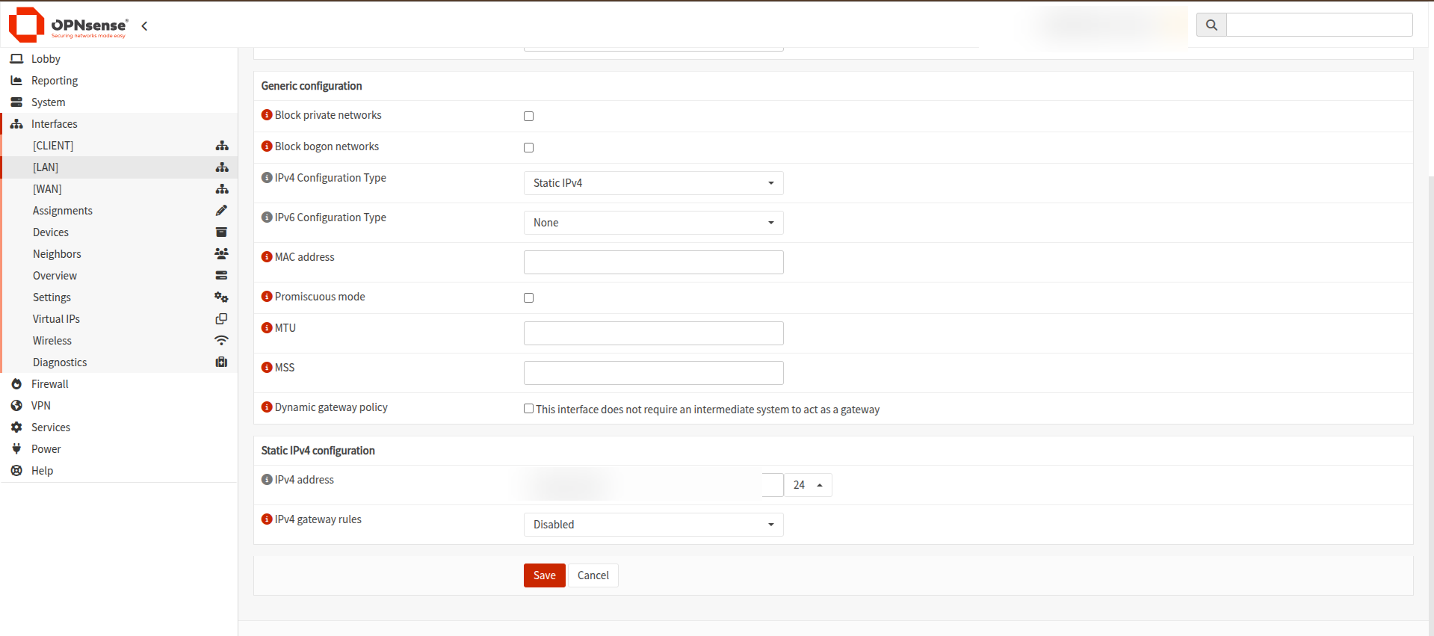Open IPv4 gateway rules dropdown
Image resolution: width=1434 pixels, height=636 pixels.
pyautogui.click(x=654, y=525)
